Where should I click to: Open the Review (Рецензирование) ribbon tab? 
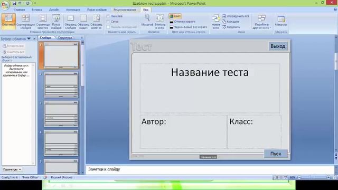(125, 9)
